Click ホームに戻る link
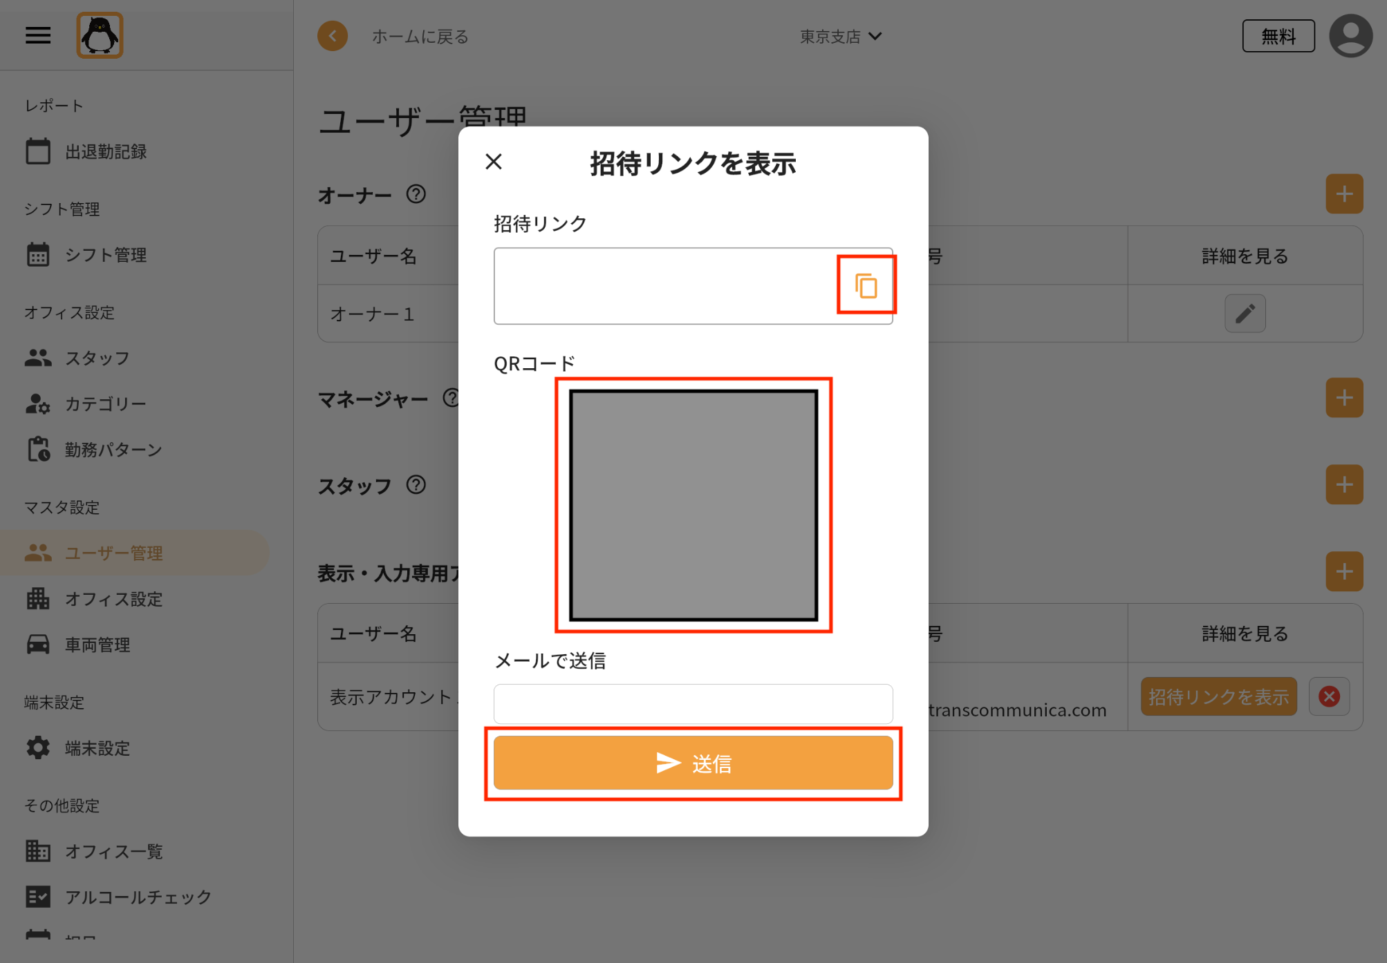 click(x=420, y=37)
